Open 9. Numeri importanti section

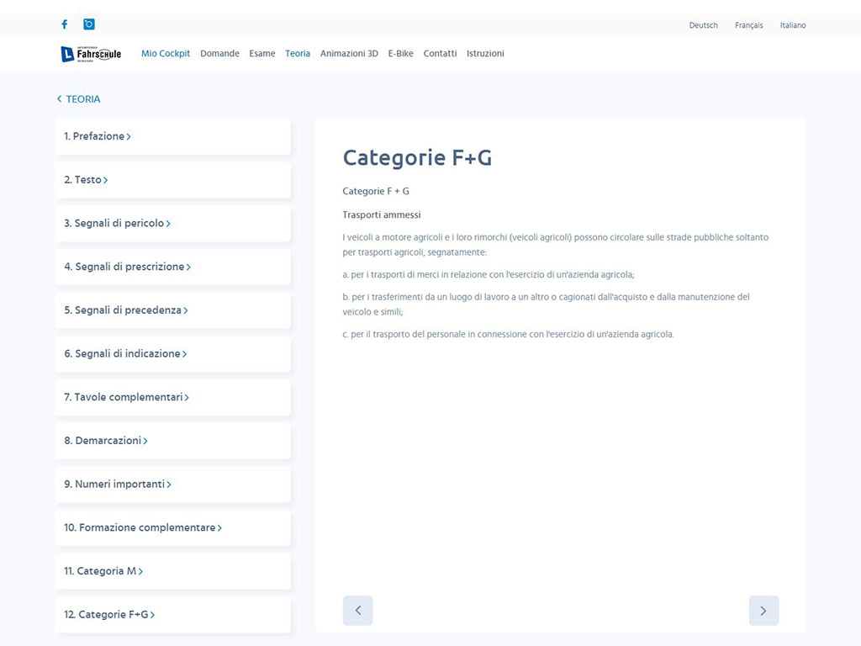pyautogui.click(x=118, y=484)
